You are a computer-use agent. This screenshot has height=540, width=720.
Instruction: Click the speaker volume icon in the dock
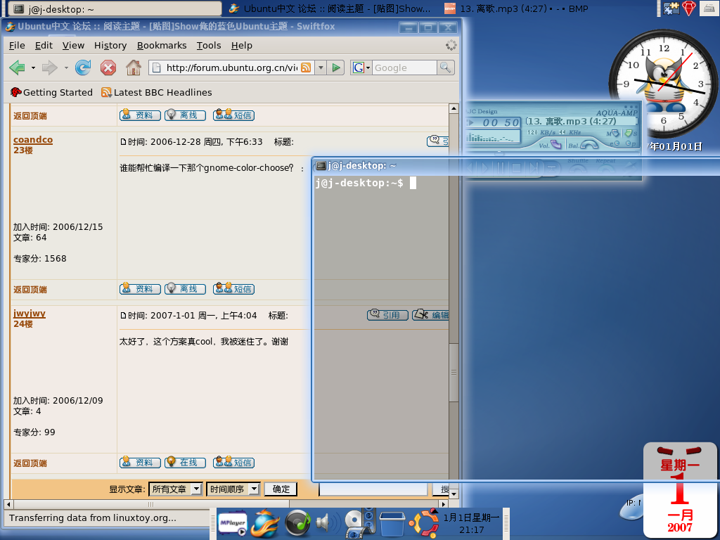[x=328, y=523]
